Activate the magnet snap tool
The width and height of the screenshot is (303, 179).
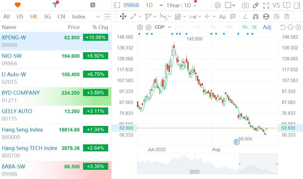pos(255,17)
